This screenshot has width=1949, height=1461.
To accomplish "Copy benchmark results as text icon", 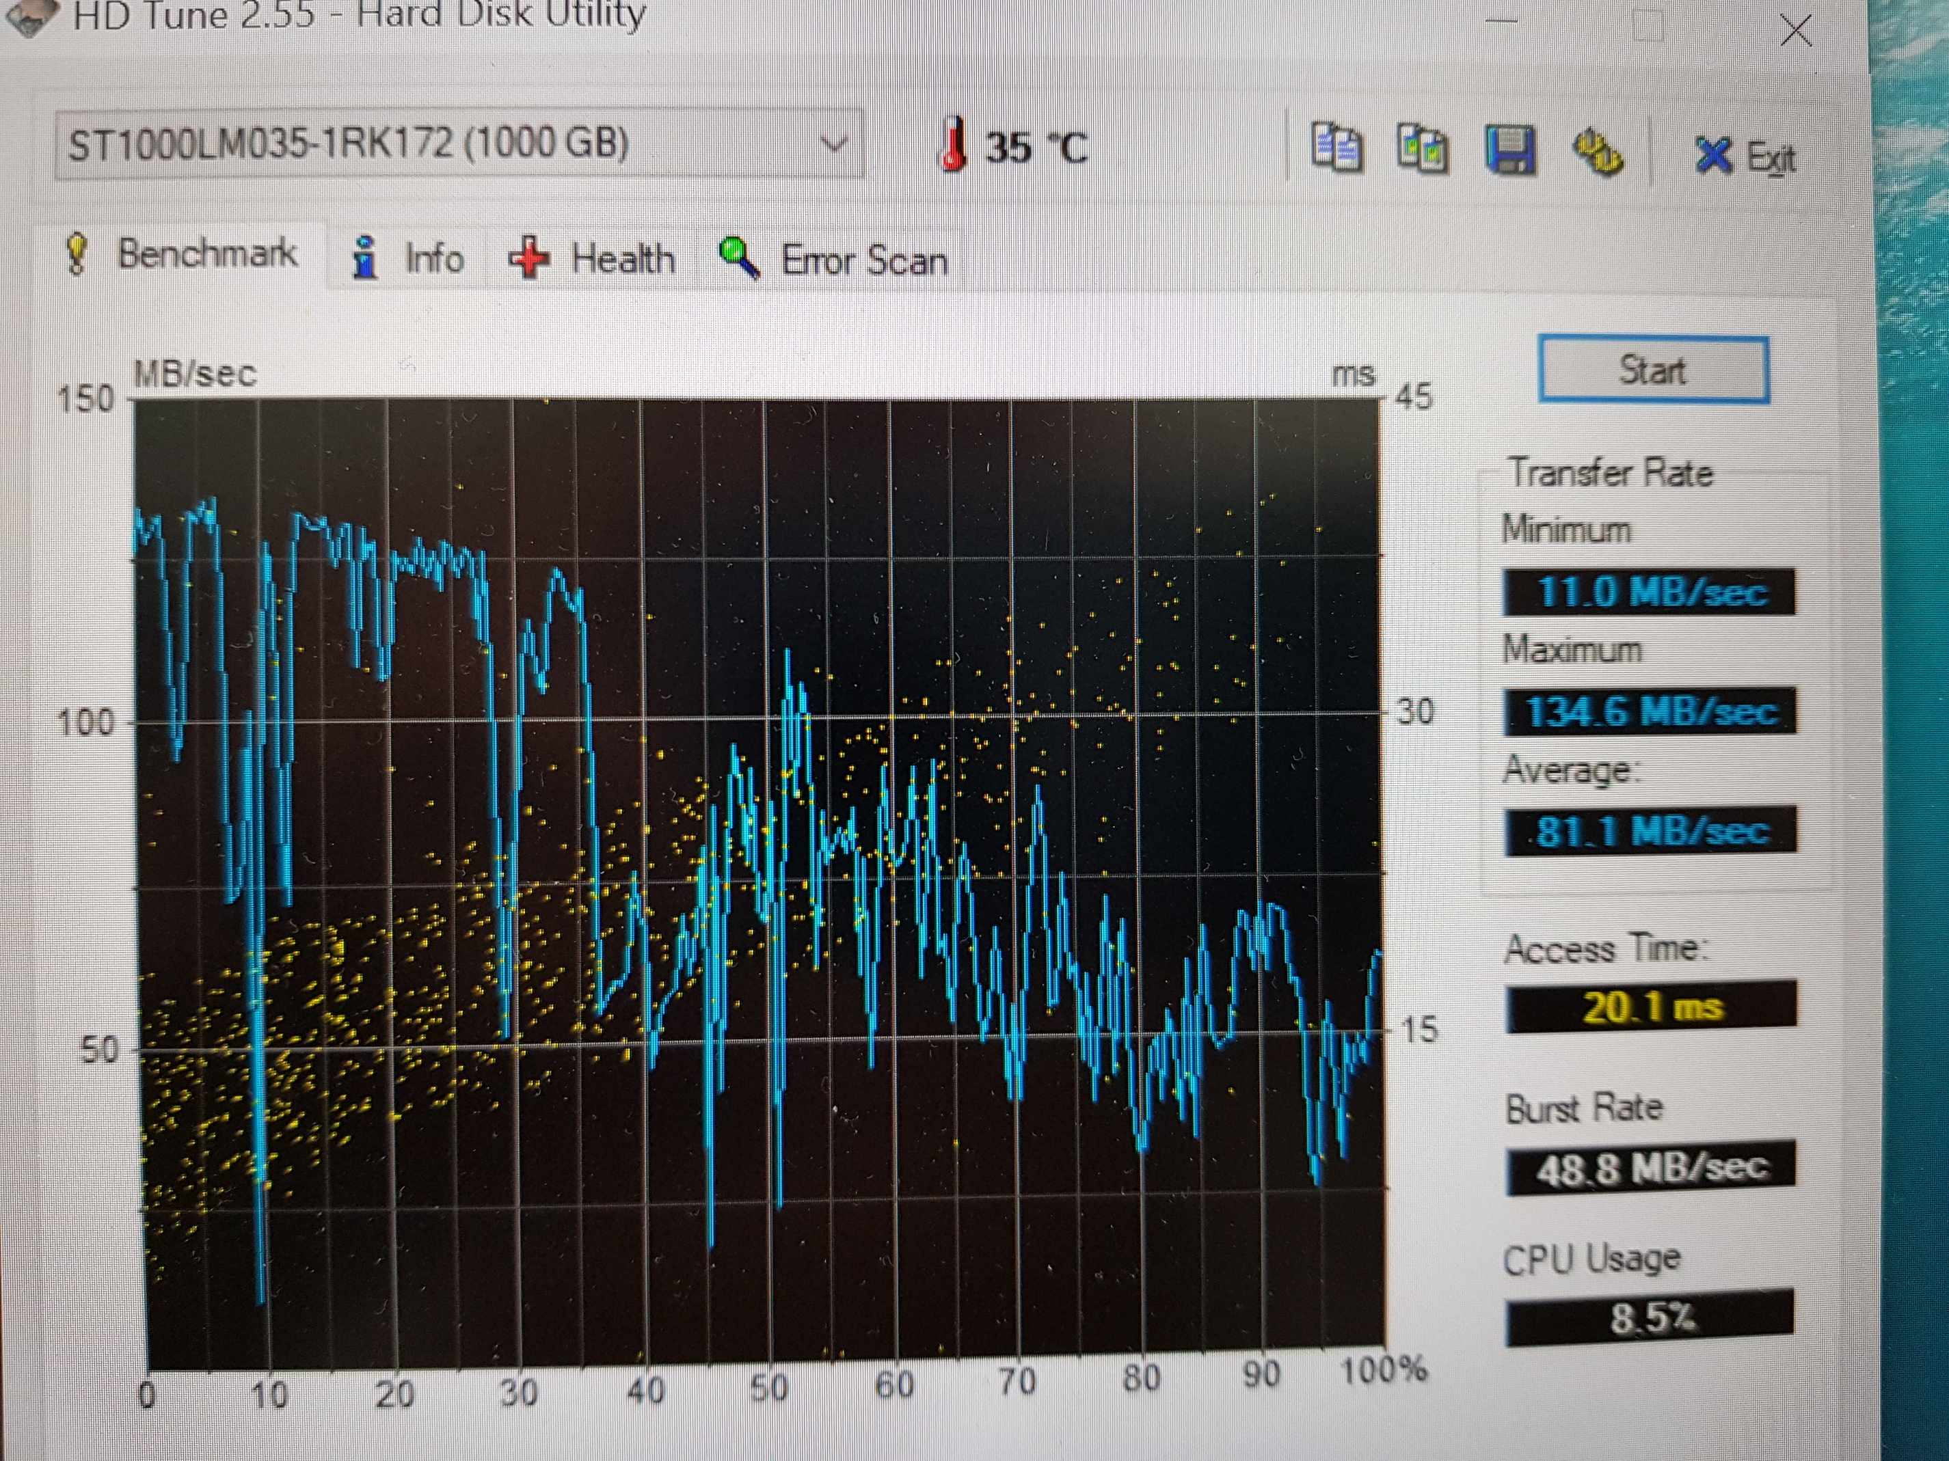I will click(x=1336, y=148).
